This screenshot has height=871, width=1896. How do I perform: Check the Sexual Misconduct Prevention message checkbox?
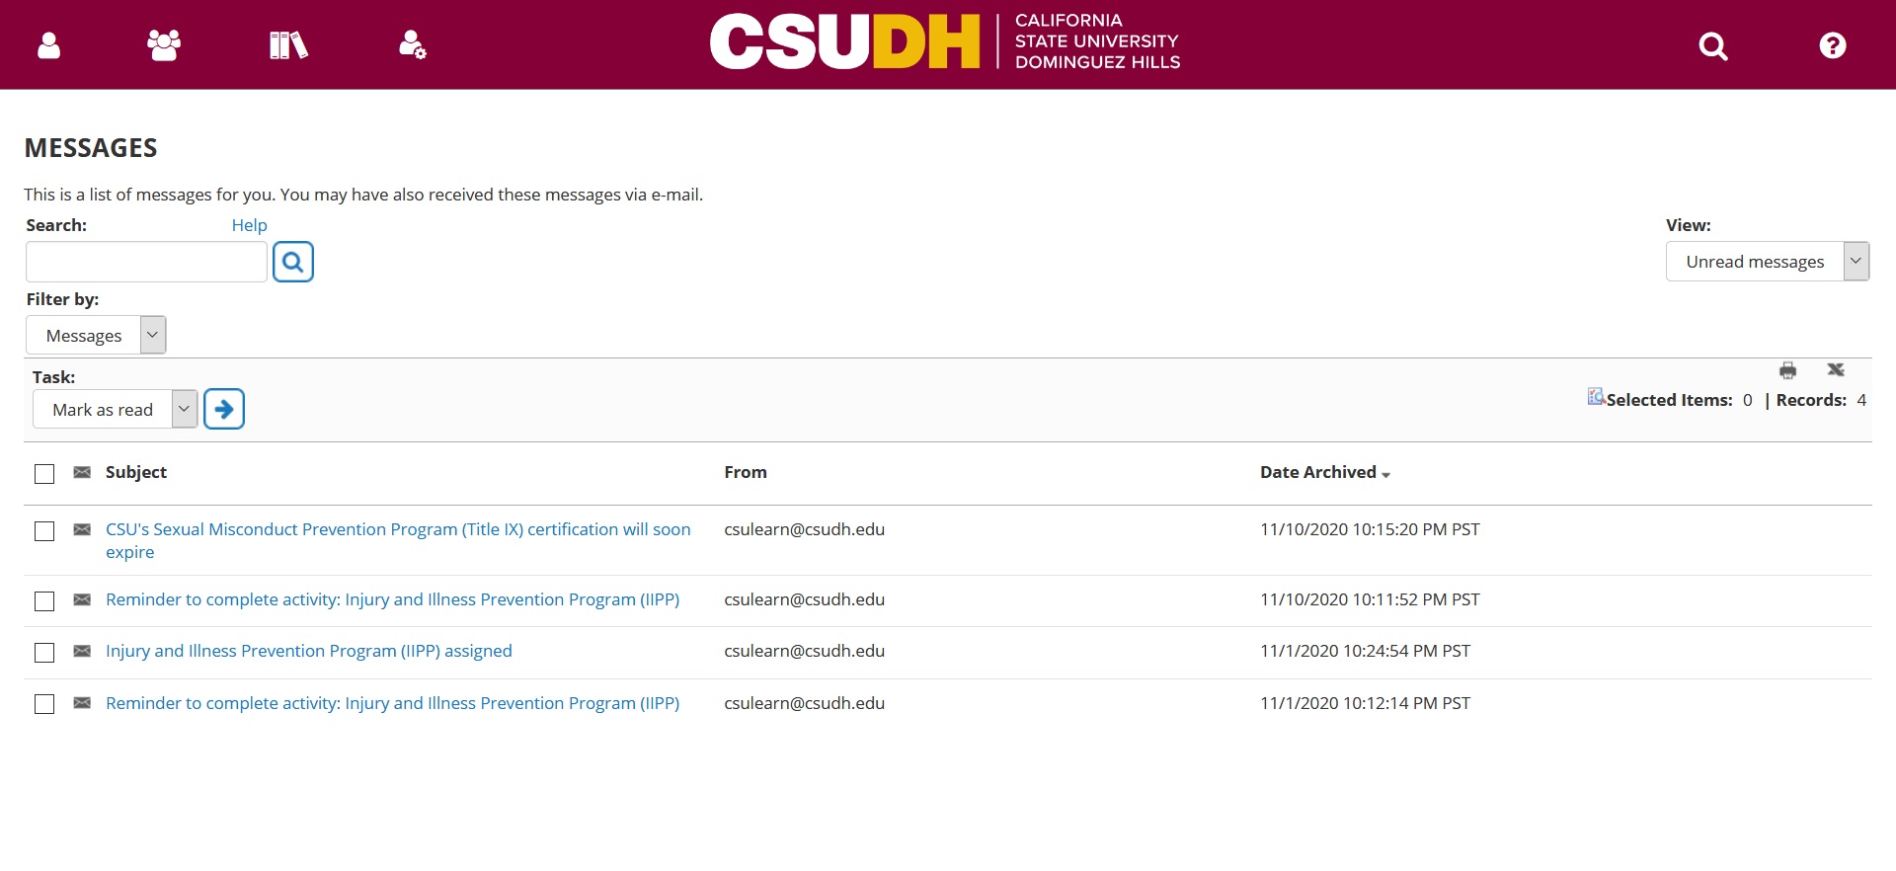coord(44,531)
